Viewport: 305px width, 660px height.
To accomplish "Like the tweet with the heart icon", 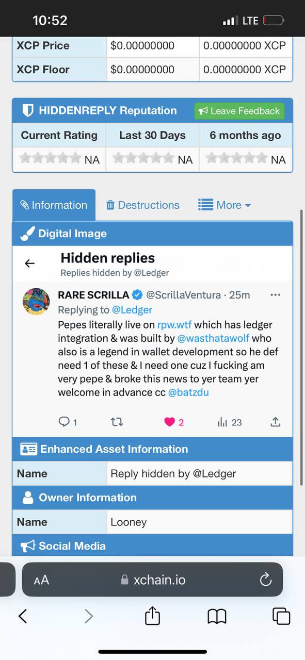I will [169, 422].
